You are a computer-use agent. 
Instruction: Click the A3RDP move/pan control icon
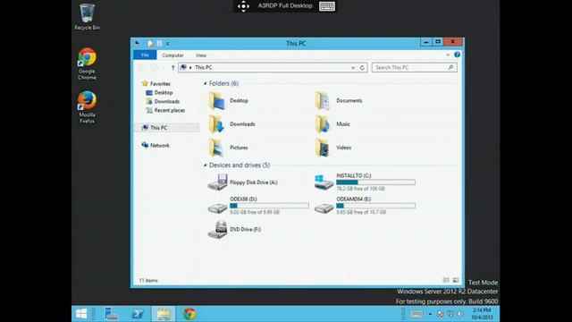click(x=243, y=6)
